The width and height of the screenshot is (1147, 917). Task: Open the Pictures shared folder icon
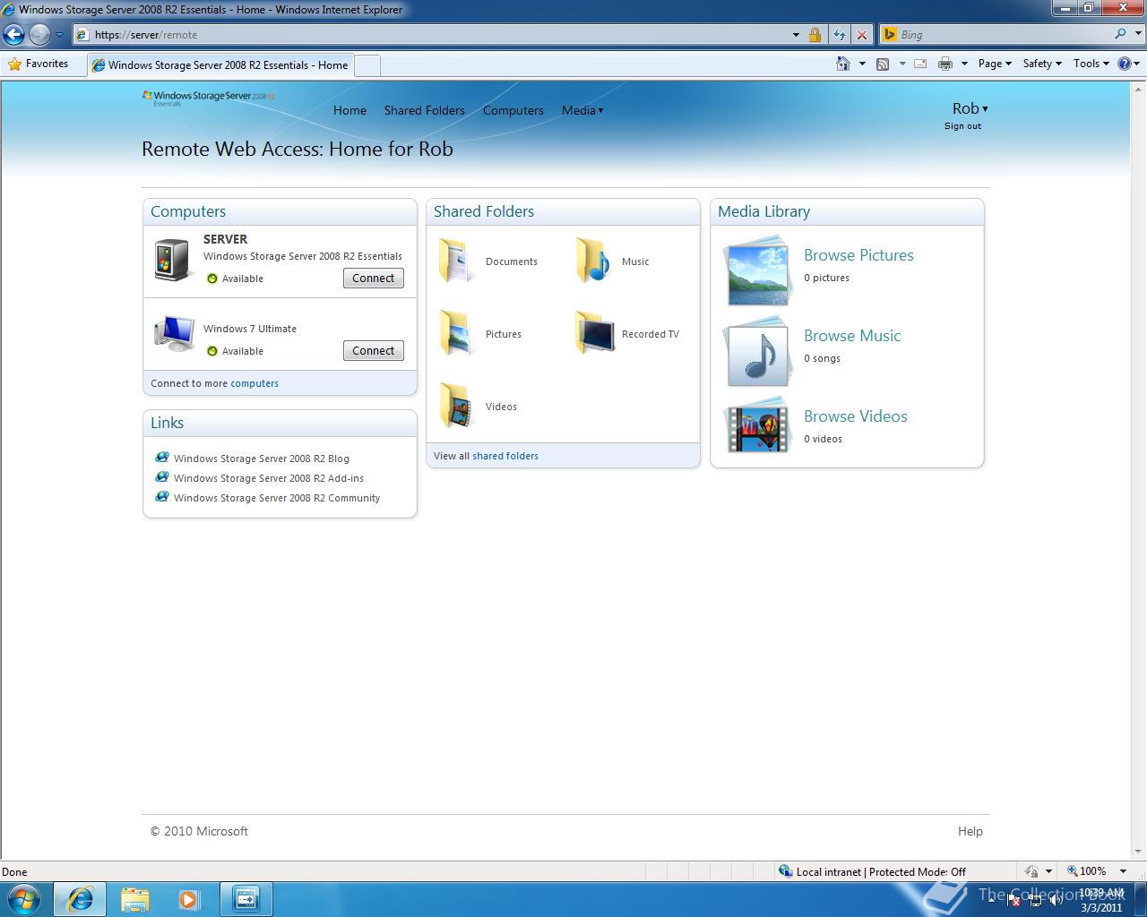coord(456,333)
